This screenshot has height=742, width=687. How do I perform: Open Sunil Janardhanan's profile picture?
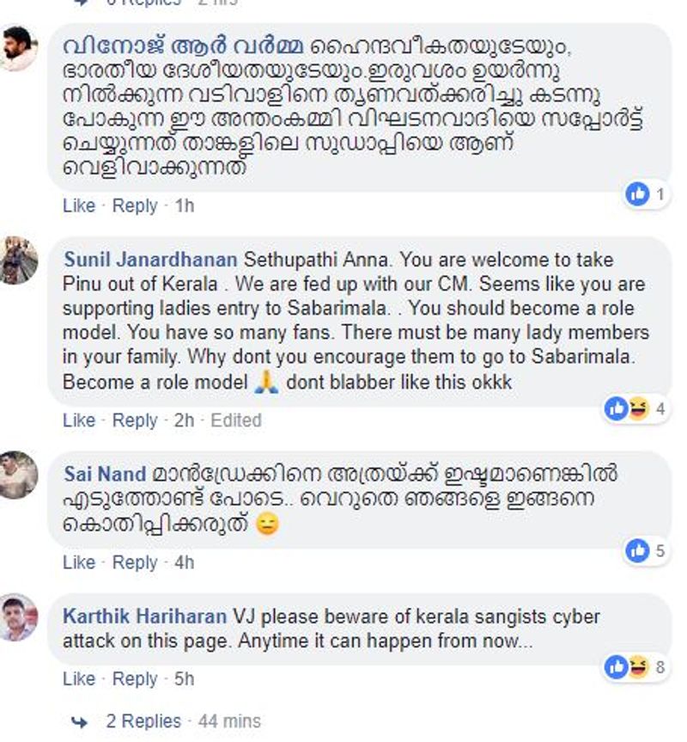pos(18,260)
